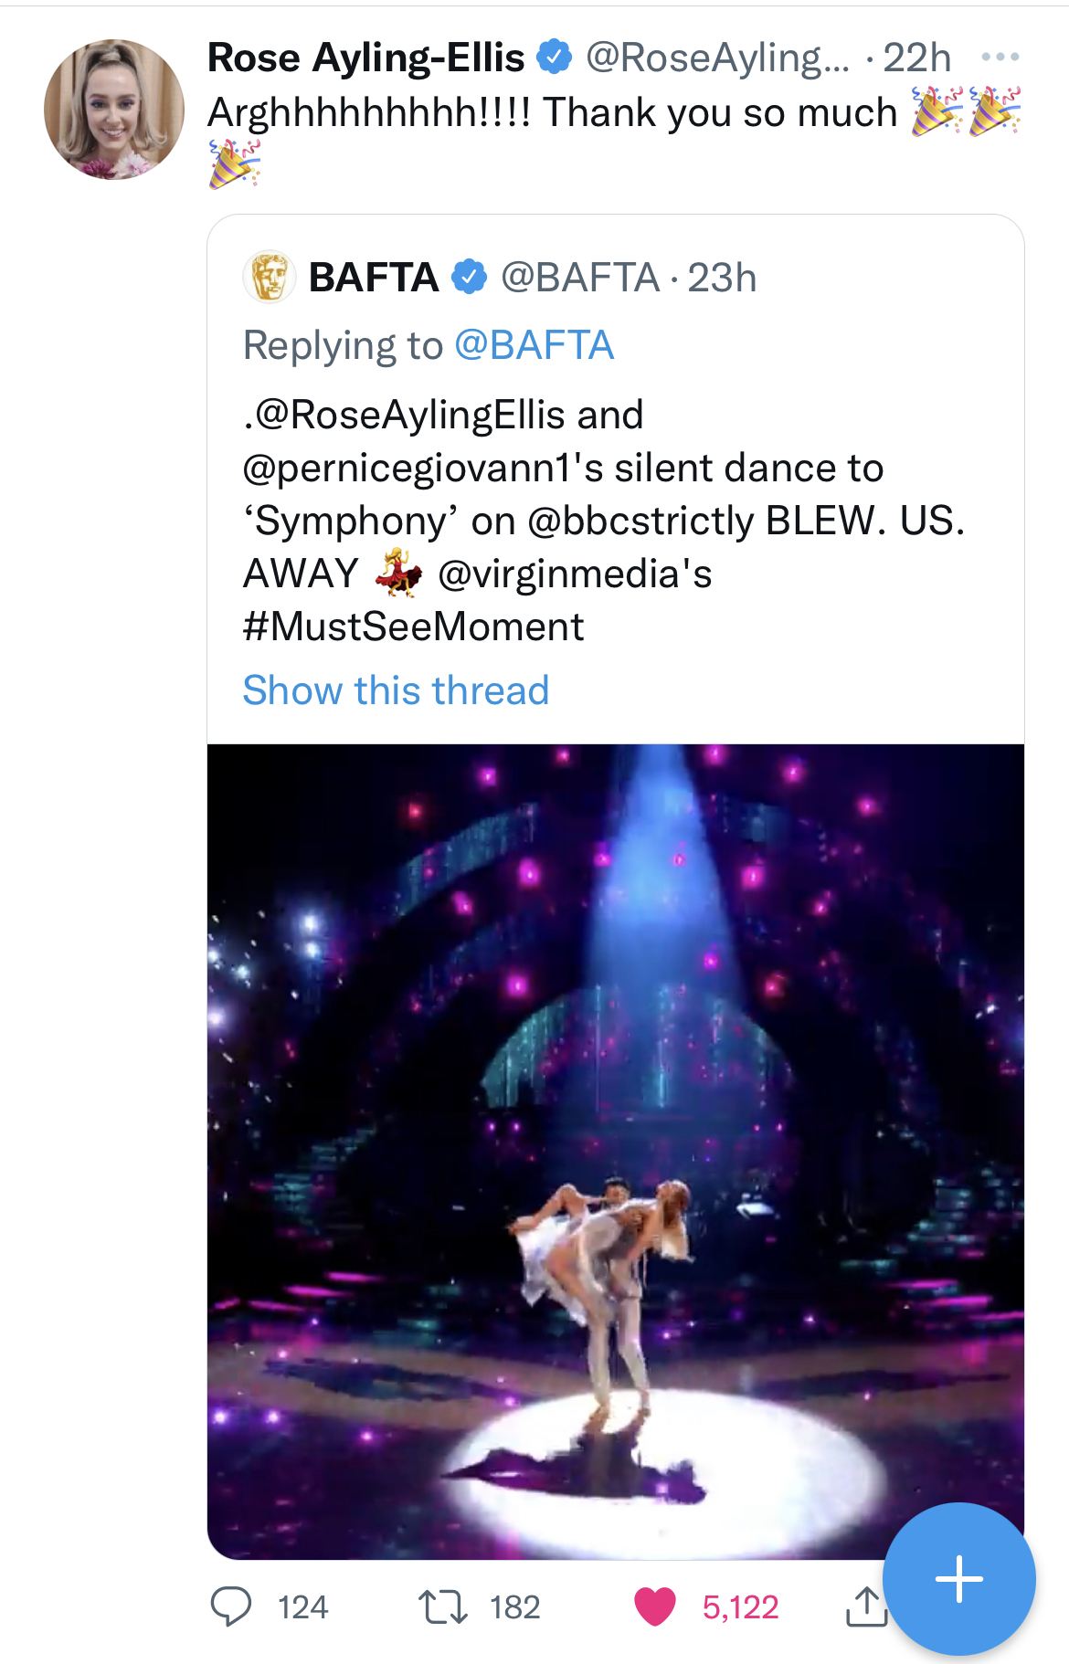Open the @BAFTA mention after Replying to

(534, 346)
